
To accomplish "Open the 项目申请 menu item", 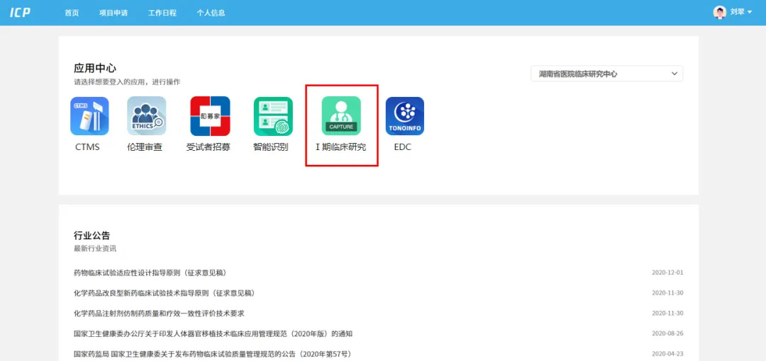I will 113,13.
